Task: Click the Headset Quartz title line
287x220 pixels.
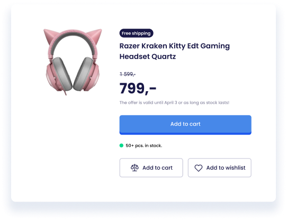Action: click(x=148, y=56)
